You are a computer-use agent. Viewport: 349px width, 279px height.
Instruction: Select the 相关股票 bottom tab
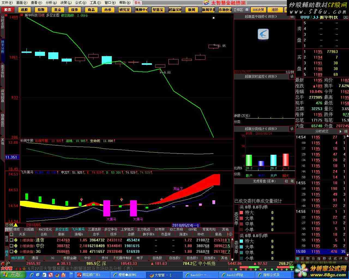point(18,258)
